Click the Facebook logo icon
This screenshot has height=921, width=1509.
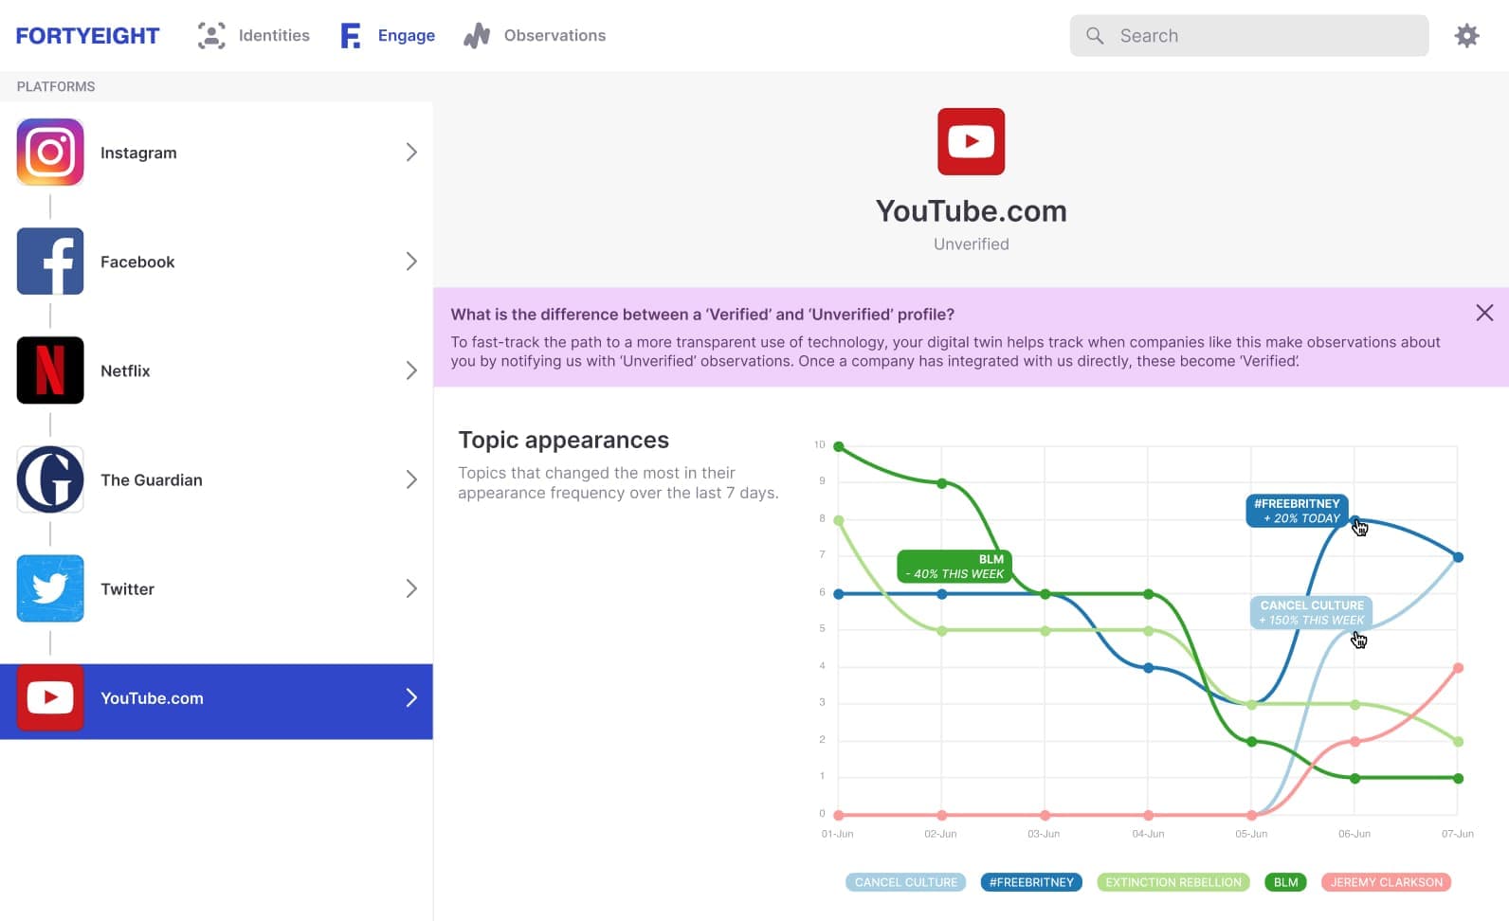(50, 262)
